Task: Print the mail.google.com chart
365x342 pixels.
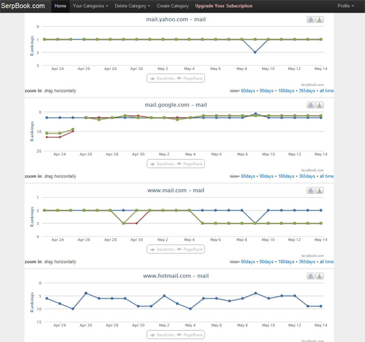Action: [311, 105]
